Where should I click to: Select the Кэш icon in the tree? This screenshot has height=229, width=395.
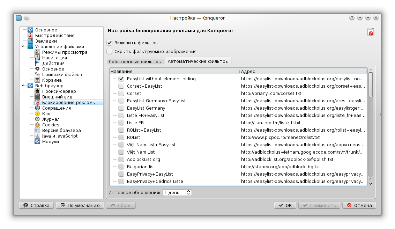37,113
